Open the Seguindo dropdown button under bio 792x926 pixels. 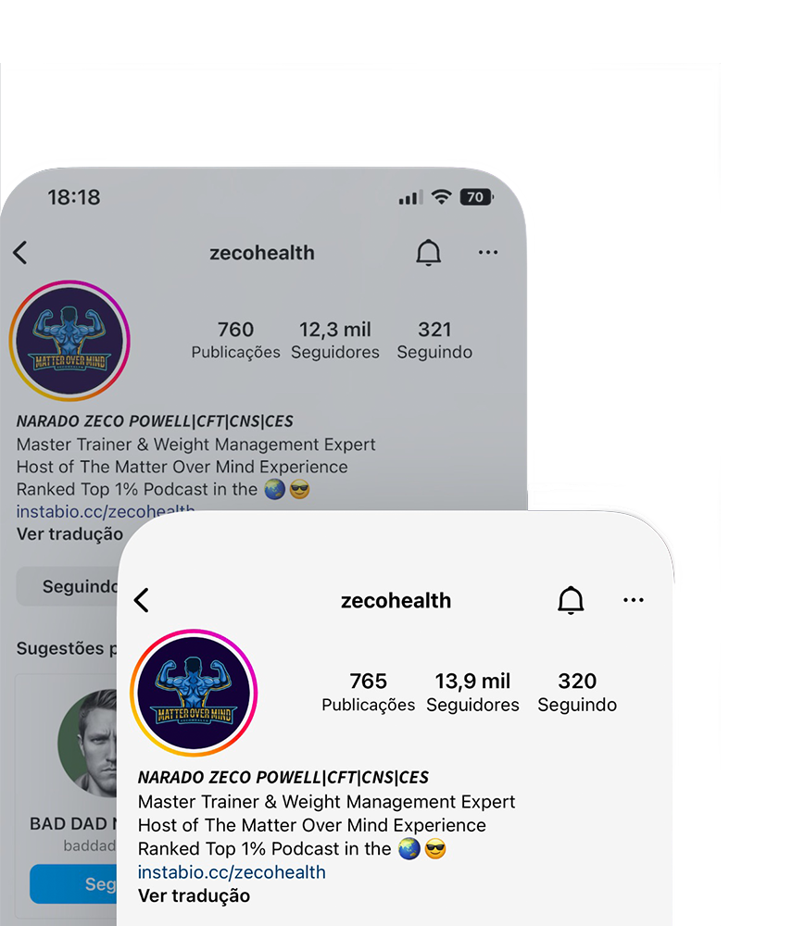click(67, 586)
